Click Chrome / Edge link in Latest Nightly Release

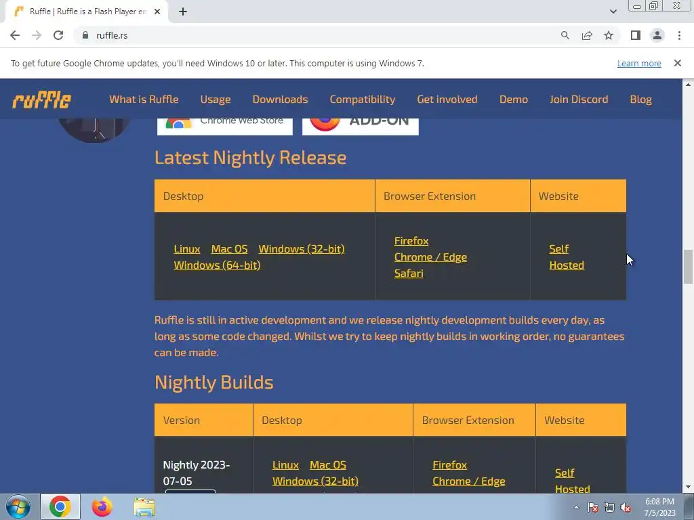430,257
